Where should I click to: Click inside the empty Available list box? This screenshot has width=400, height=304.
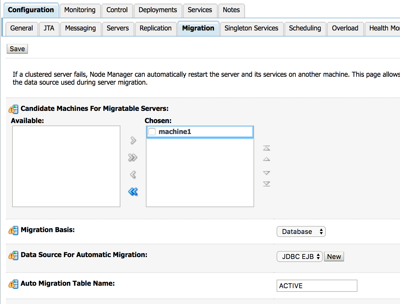pos(66,166)
